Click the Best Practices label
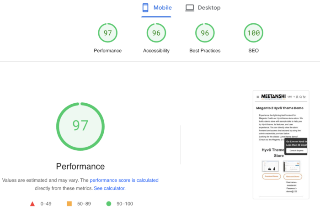320x212 pixels. click(x=205, y=51)
